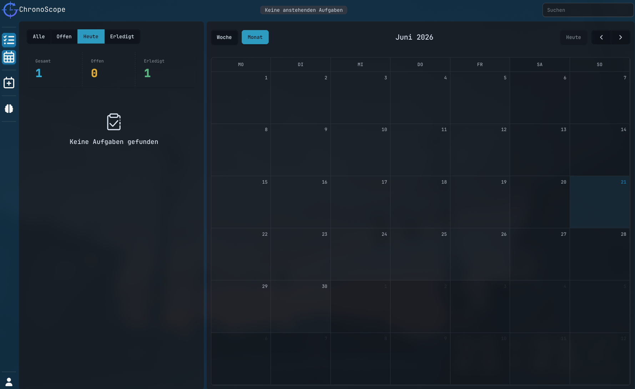Click the Keine anstehenden Aufgaben badge

click(x=303, y=10)
